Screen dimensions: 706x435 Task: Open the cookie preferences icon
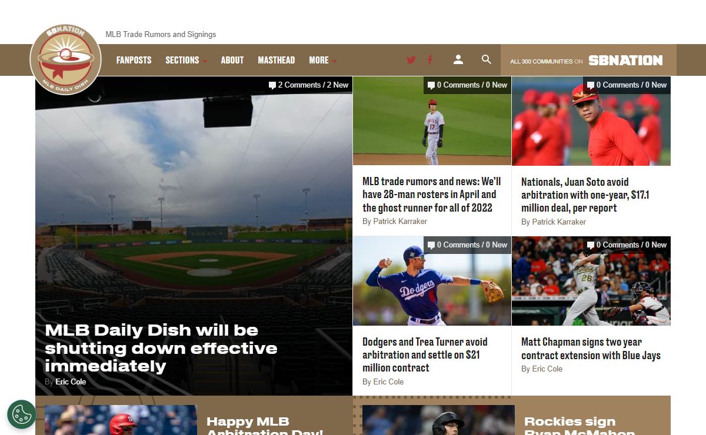[22, 414]
